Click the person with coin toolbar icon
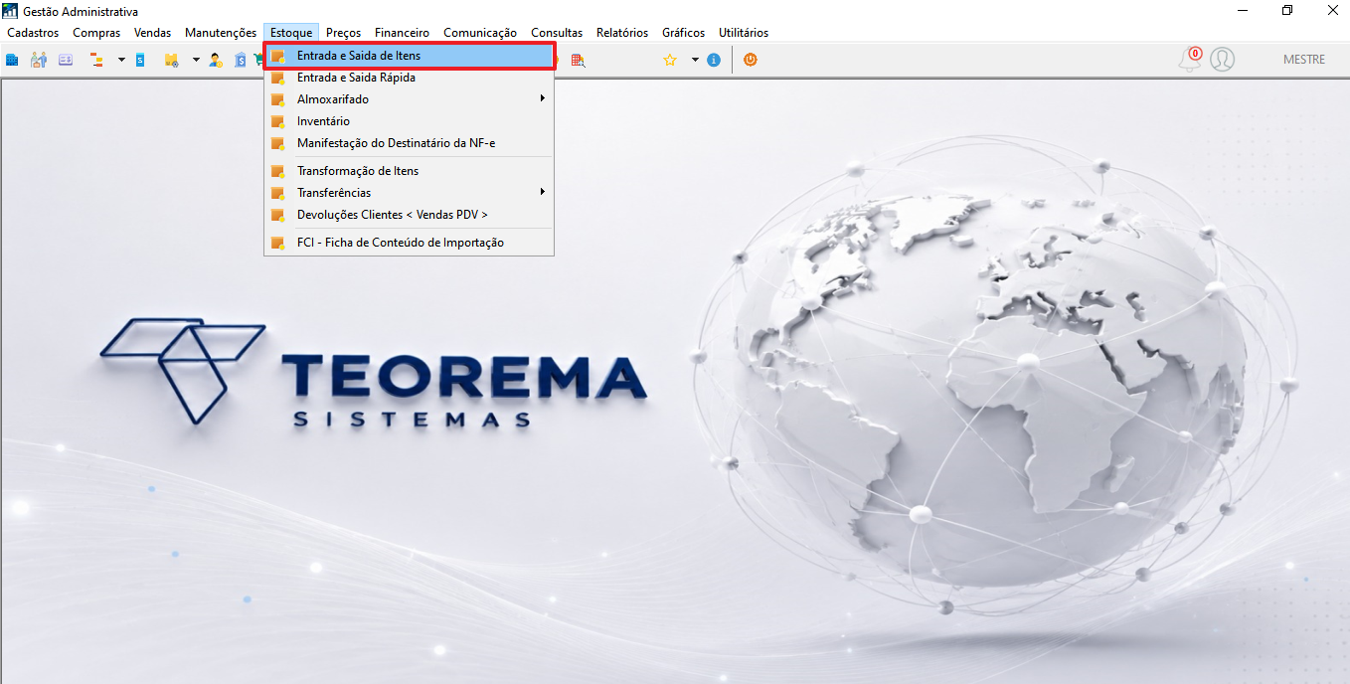 215,60
